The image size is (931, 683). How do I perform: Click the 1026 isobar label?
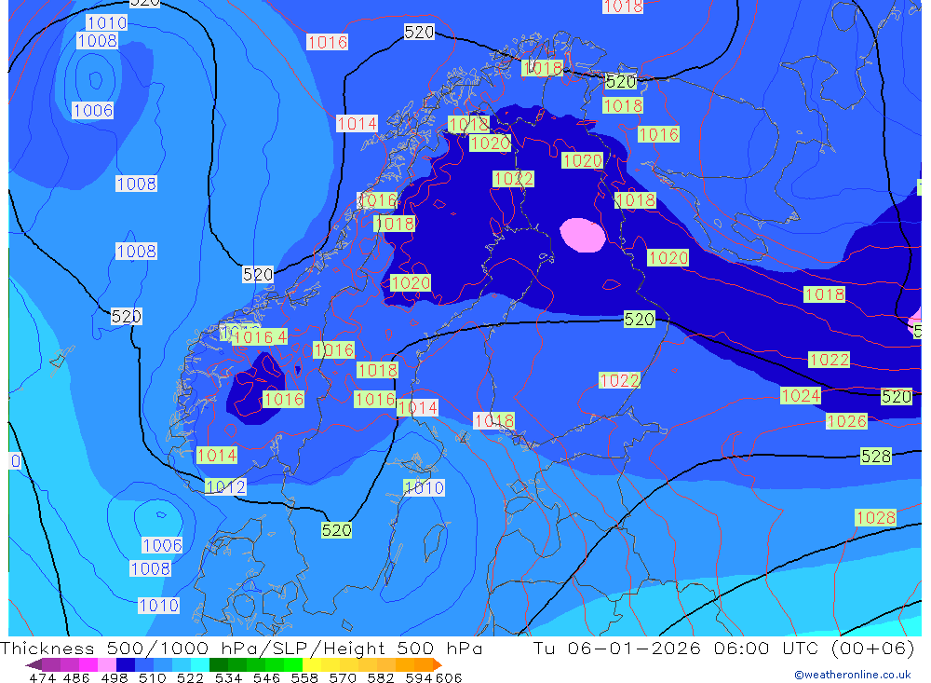(846, 421)
